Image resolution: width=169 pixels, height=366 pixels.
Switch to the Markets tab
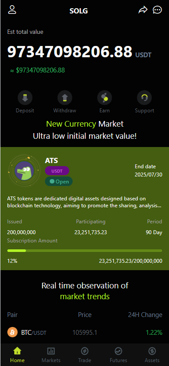[x=51, y=355]
